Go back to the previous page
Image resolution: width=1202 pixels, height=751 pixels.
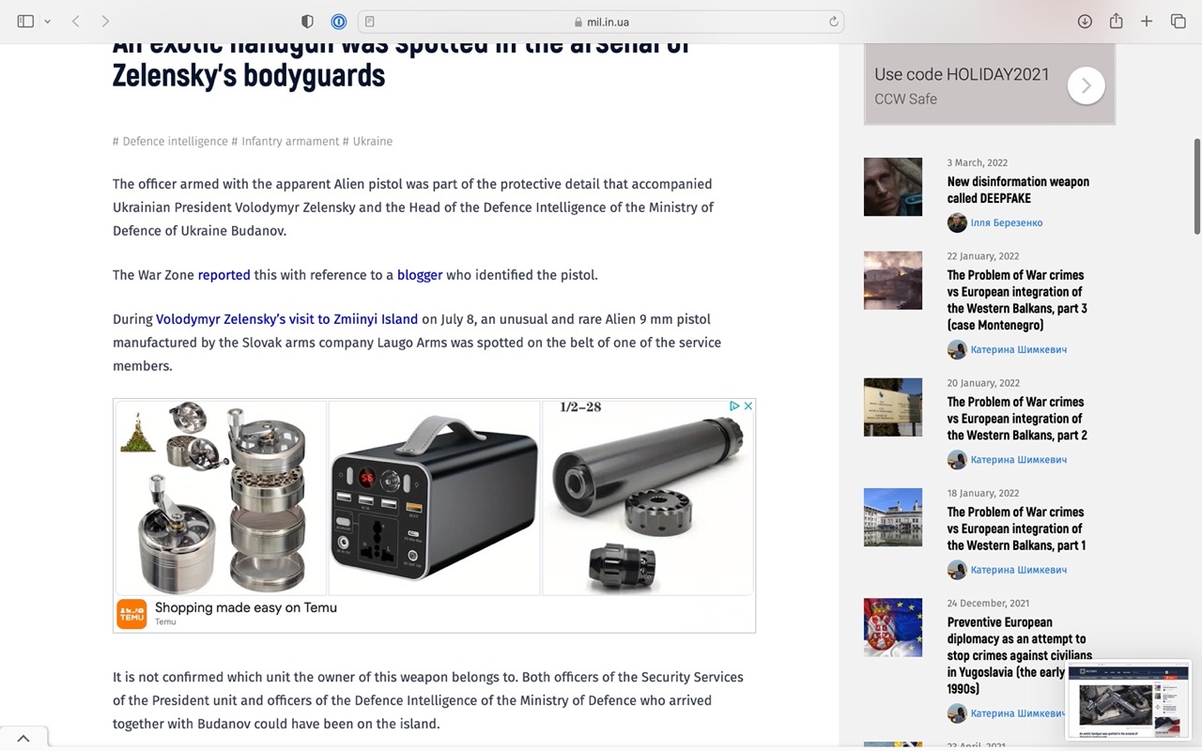76,22
